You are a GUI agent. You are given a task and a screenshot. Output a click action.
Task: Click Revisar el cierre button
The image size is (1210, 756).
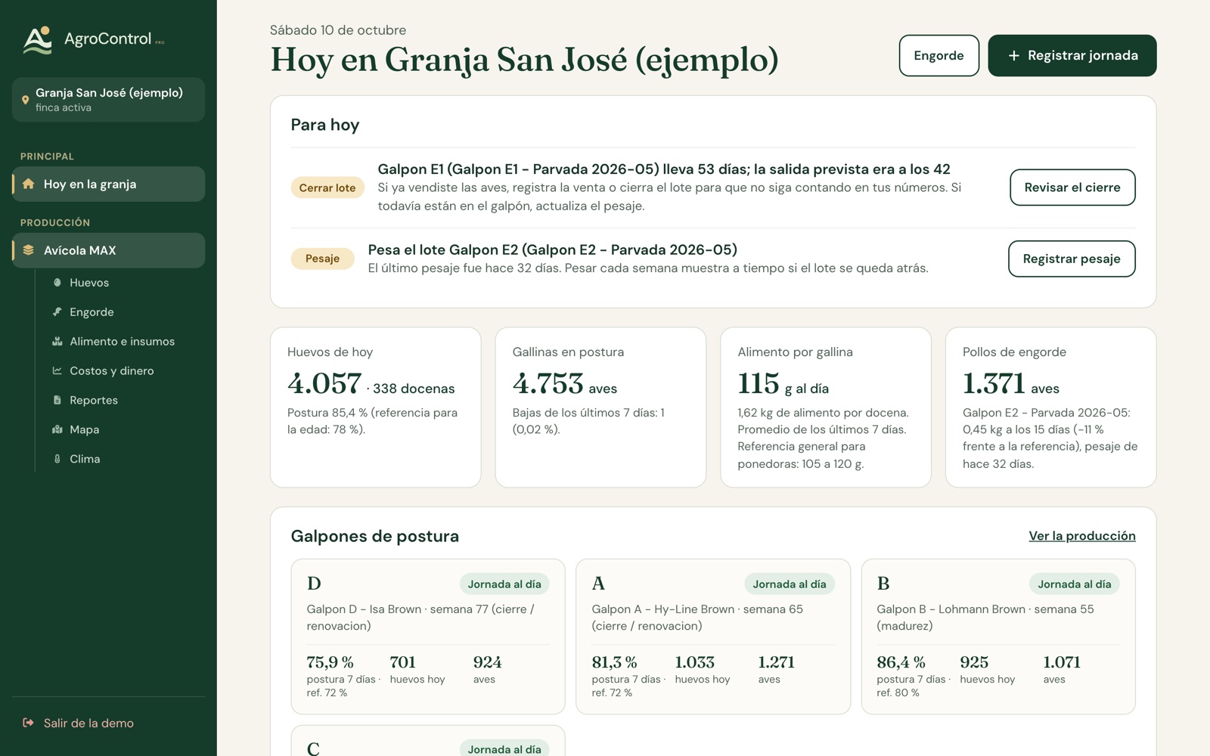tap(1072, 187)
